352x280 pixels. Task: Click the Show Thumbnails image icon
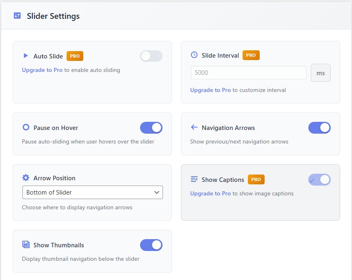click(x=26, y=244)
